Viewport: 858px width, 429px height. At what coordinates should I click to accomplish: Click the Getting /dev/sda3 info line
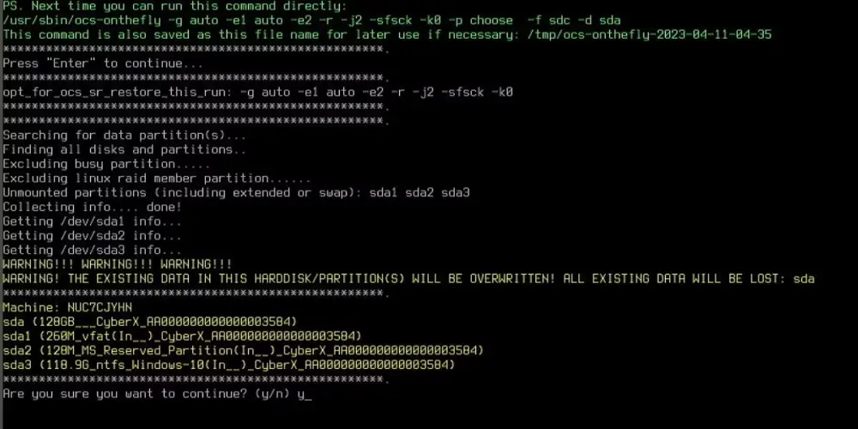click(92, 250)
